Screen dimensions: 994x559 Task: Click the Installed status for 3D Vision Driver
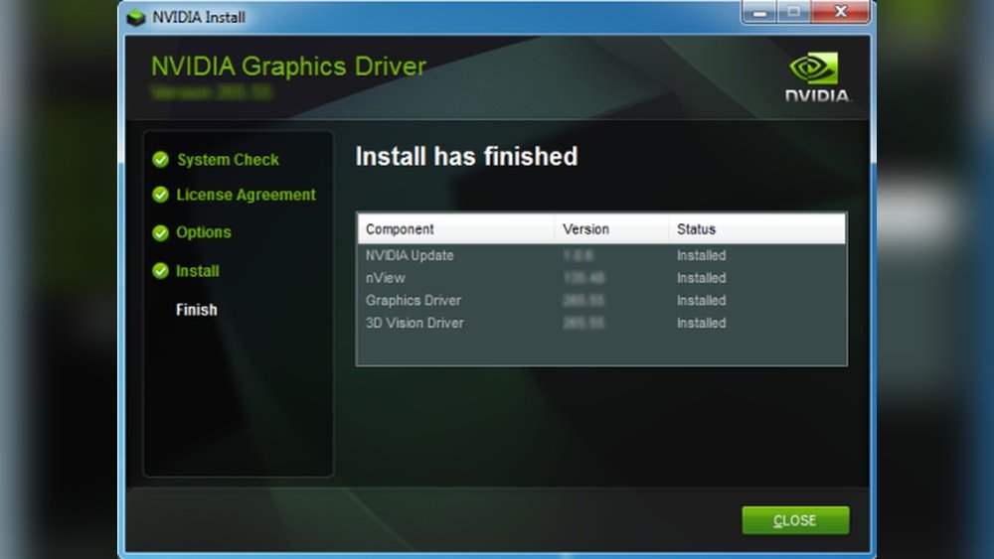tap(701, 323)
